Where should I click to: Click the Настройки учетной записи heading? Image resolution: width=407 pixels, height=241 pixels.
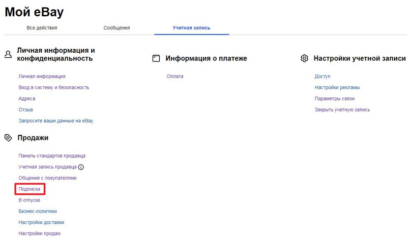click(x=360, y=58)
